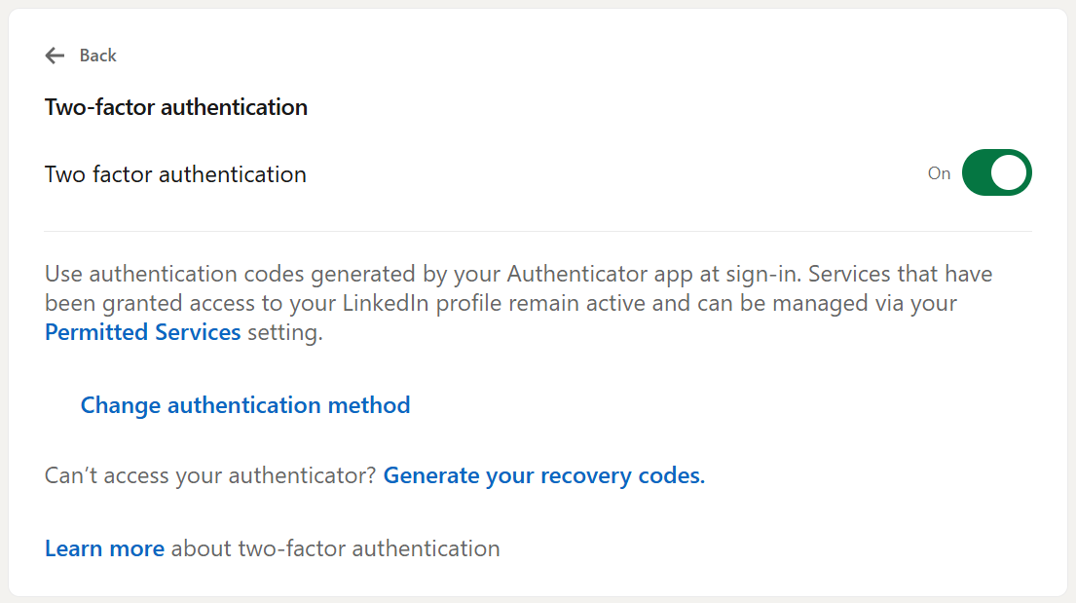Click the "Back" text label

[97, 56]
